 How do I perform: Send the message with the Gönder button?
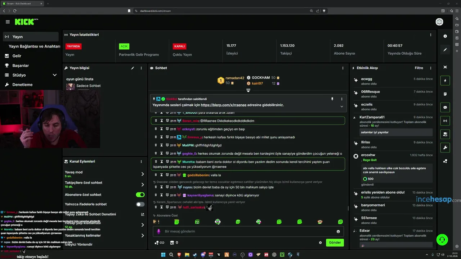pyautogui.click(x=335, y=242)
